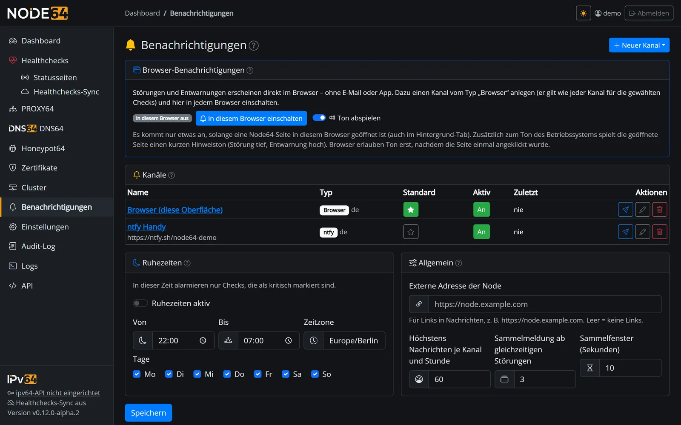Screen dimensions: 681x425
Task: Click In diesem Browser einschalten button
Action: pyautogui.click(x=251, y=118)
